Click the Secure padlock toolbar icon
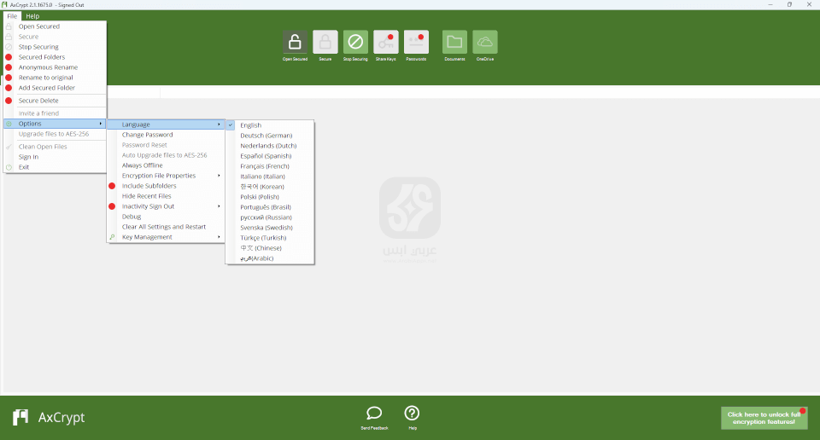Screen dimensions: 820x440 click(325, 43)
